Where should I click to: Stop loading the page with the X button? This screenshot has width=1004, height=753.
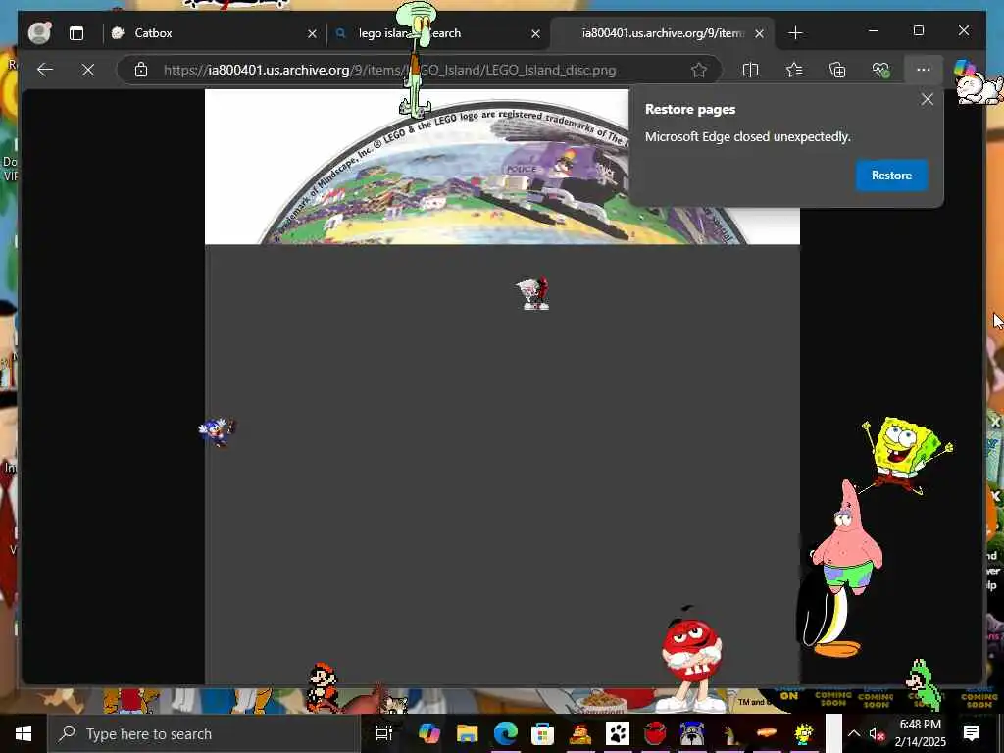(x=87, y=70)
